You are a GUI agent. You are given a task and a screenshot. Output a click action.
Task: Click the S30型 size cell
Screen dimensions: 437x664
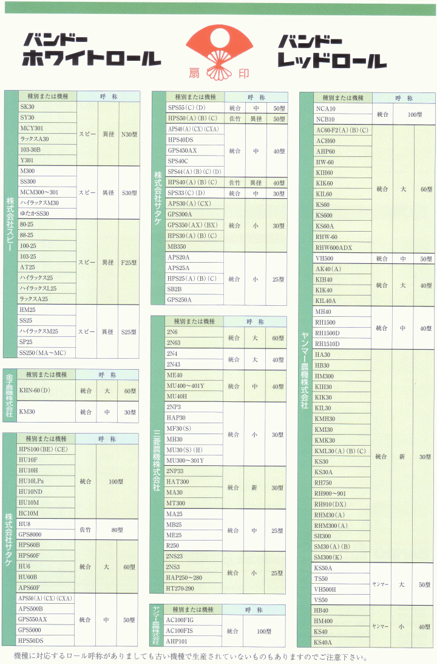pos(129,193)
